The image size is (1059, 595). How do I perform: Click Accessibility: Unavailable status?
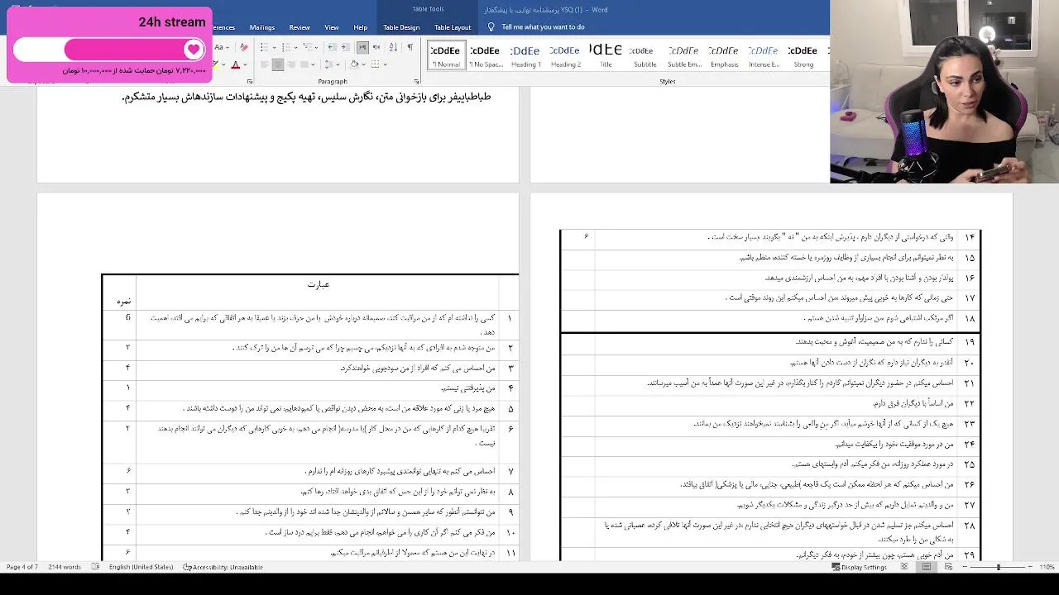pyautogui.click(x=223, y=567)
